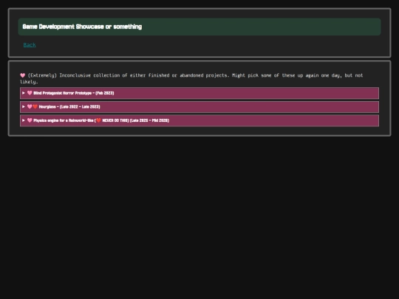Image resolution: width=399 pixels, height=299 pixels.
Task: Expand Physics engine for a Rainworld-like section
Action: [199, 120]
